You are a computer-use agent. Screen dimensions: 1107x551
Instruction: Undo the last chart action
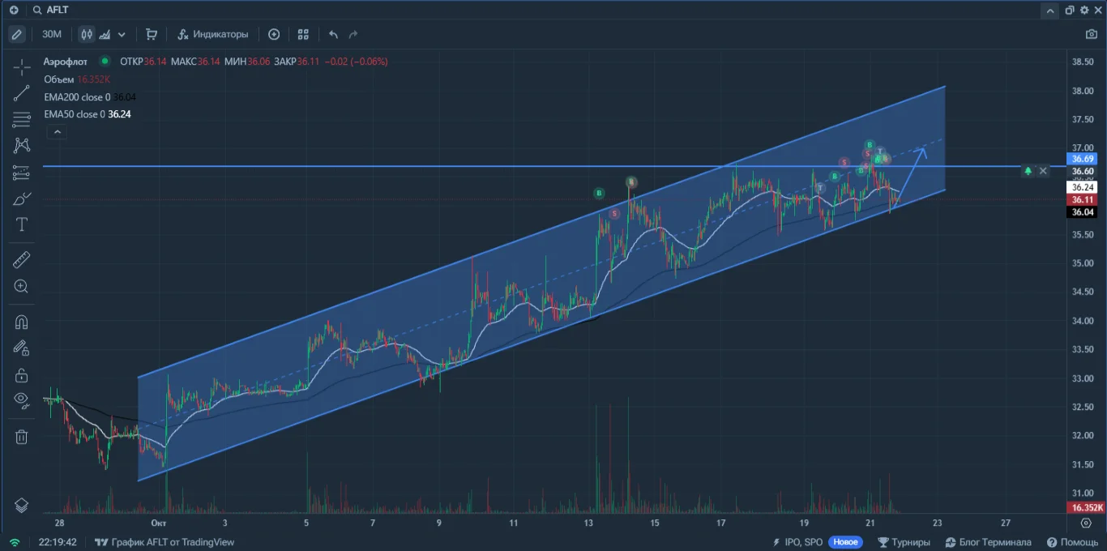(333, 34)
